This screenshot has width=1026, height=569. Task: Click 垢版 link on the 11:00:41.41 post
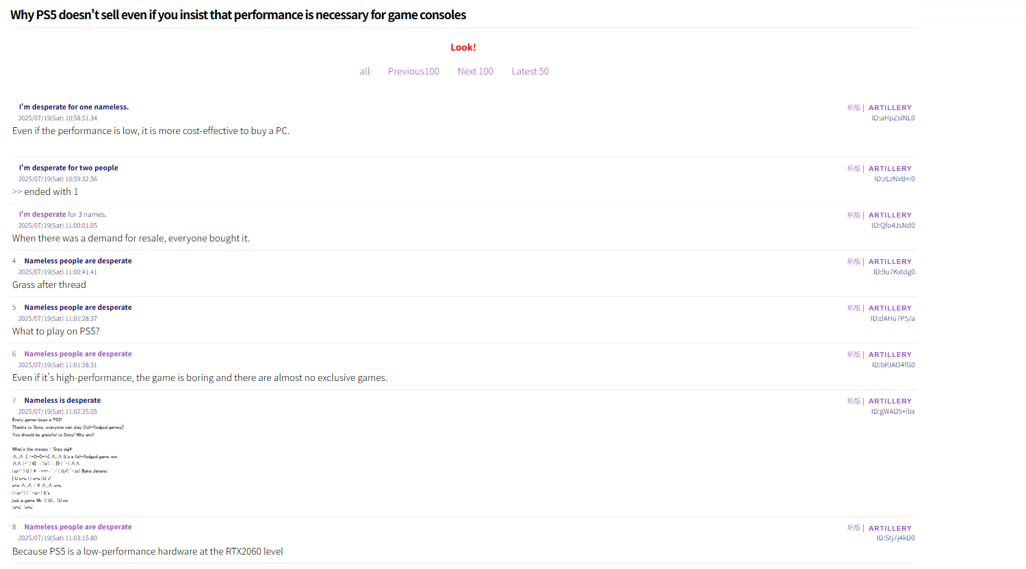click(854, 261)
